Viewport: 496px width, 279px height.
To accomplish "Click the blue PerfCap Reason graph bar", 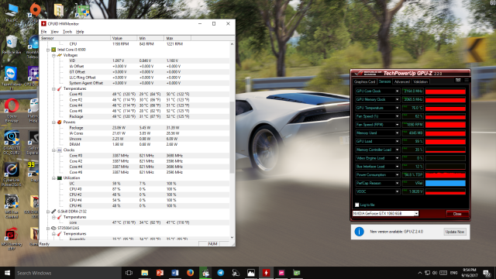I will click(445, 183).
